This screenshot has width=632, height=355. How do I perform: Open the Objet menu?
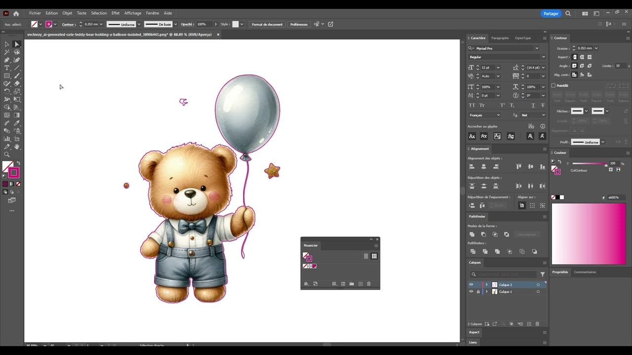(67, 13)
